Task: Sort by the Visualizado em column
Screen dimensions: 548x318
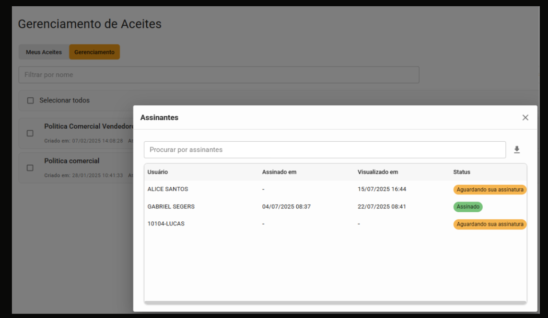Action: (378, 172)
